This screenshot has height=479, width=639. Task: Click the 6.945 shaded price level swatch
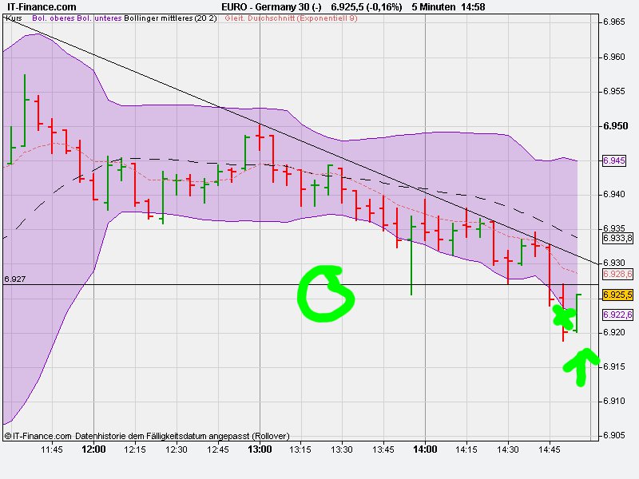point(613,162)
